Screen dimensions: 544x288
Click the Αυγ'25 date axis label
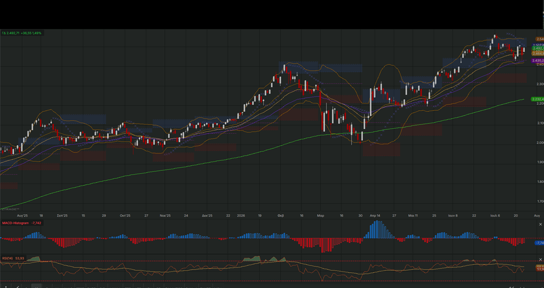(22, 216)
